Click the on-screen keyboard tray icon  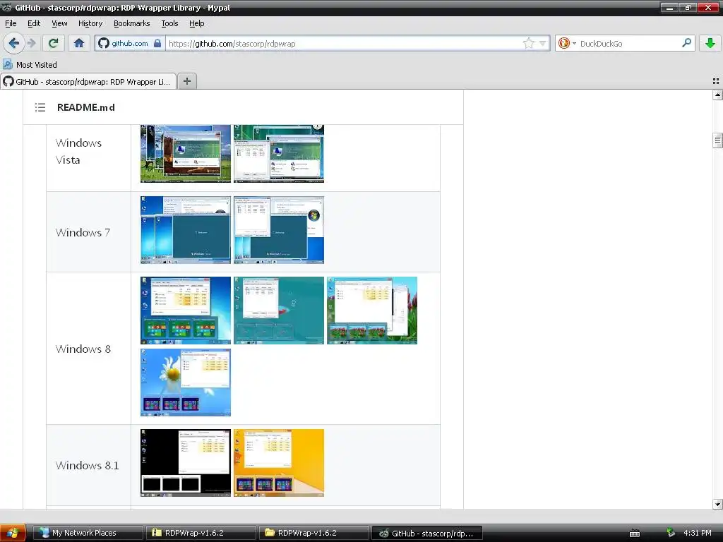pos(635,534)
